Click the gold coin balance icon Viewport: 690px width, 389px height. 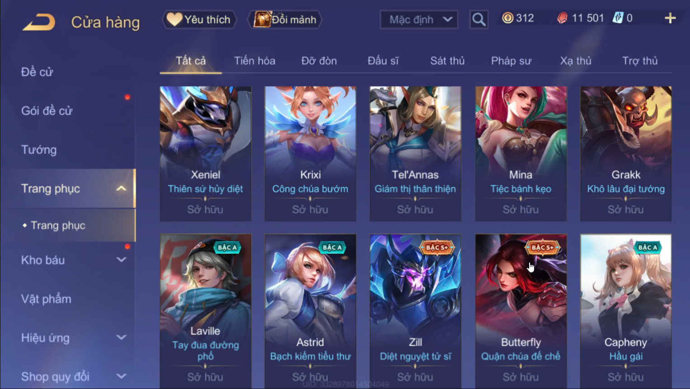(507, 18)
